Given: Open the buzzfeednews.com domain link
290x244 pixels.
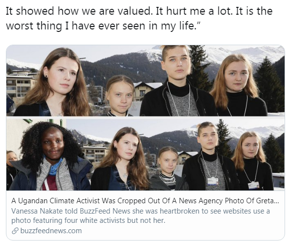Looking at the screenshot, I should click(x=51, y=231).
